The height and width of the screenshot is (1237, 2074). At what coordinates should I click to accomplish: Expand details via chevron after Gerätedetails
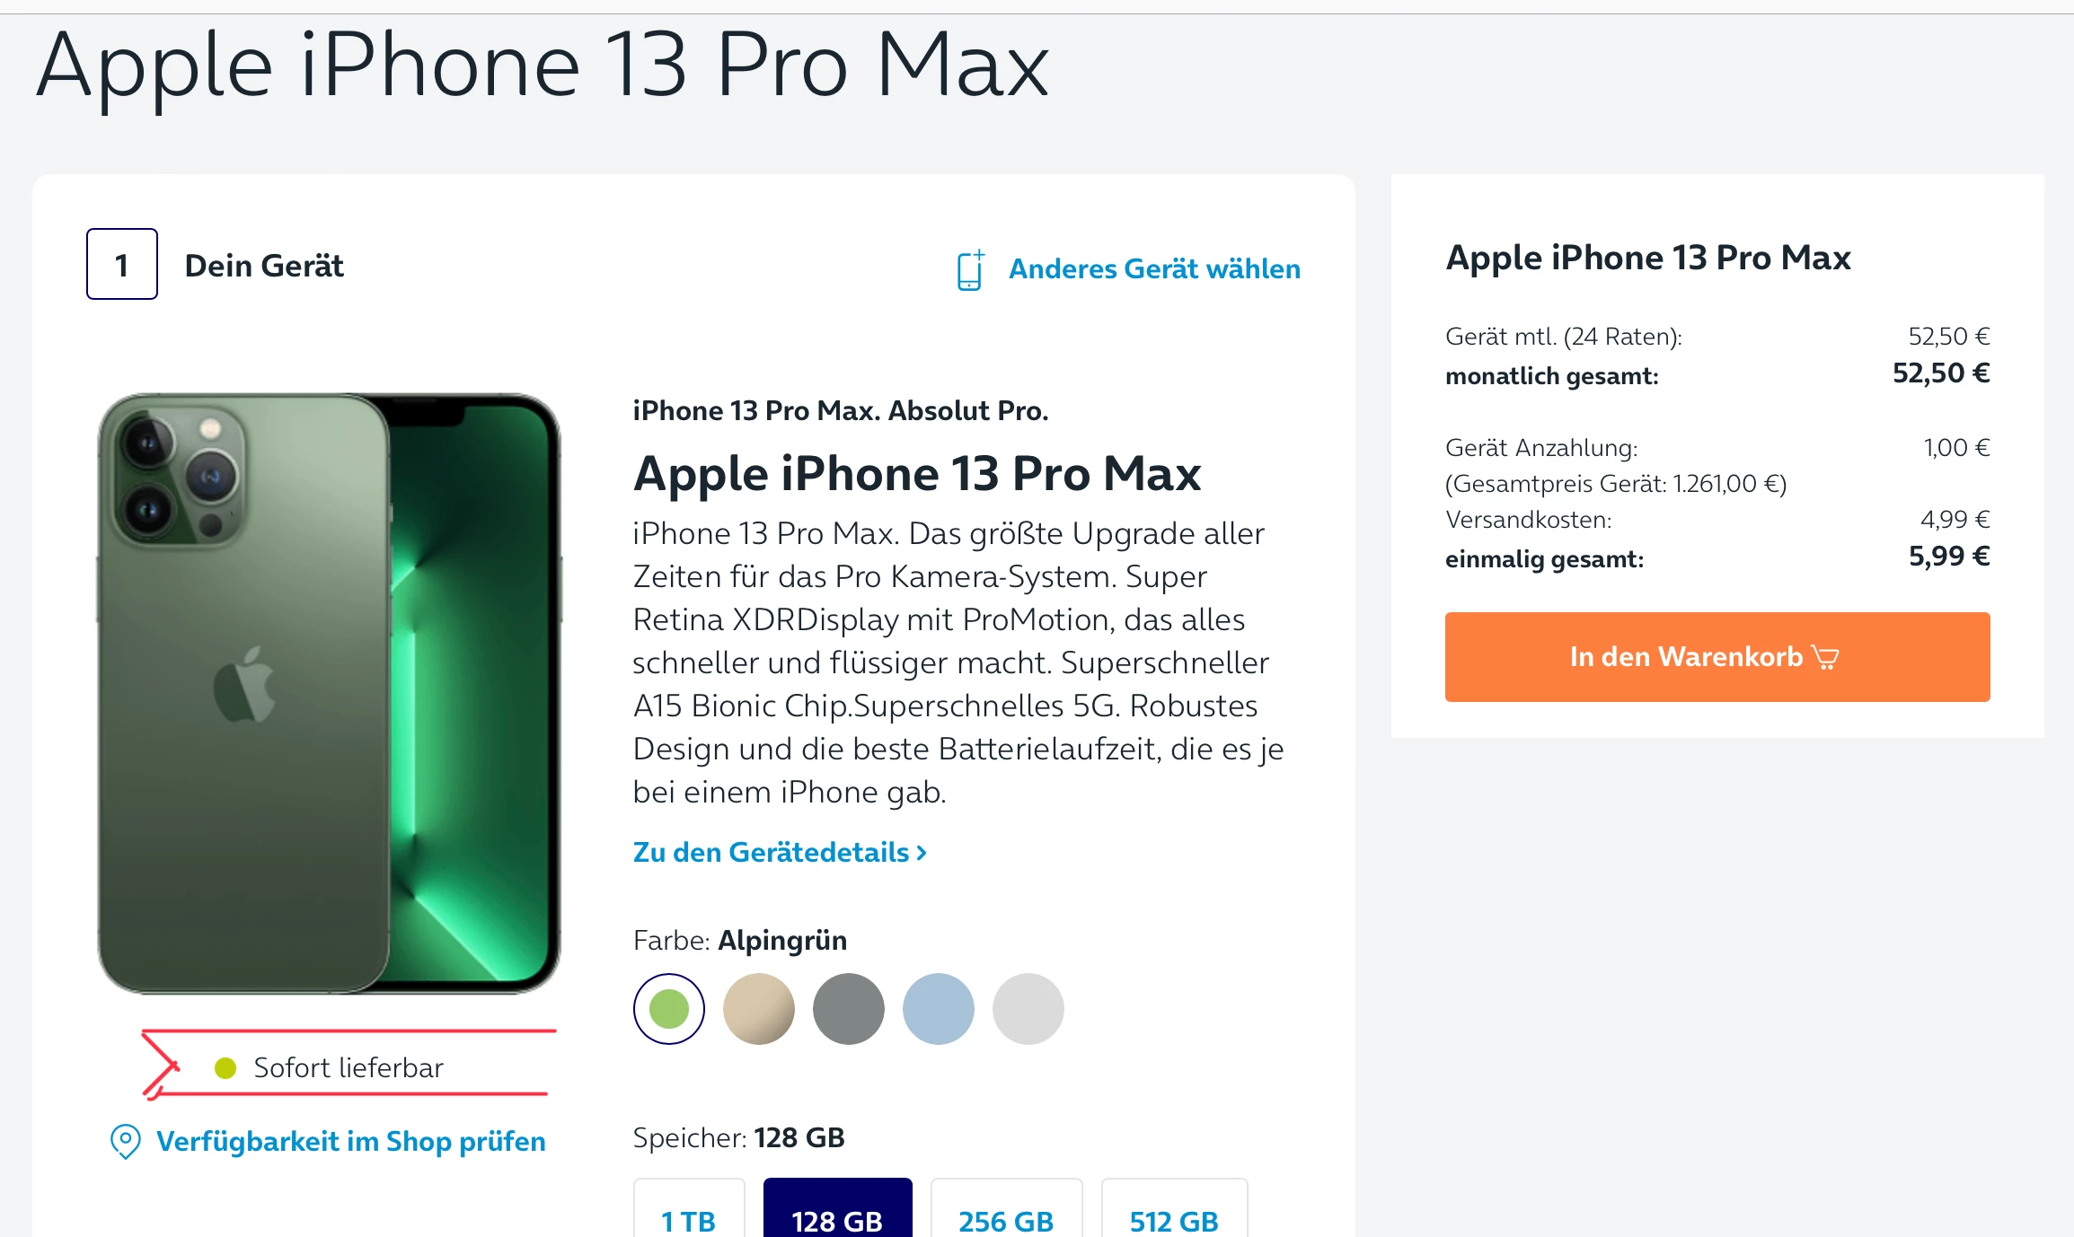tap(921, 853)
